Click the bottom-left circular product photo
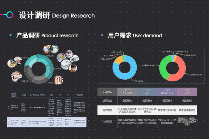Screen dimensions: 209x139 click(x=16, y=76)
